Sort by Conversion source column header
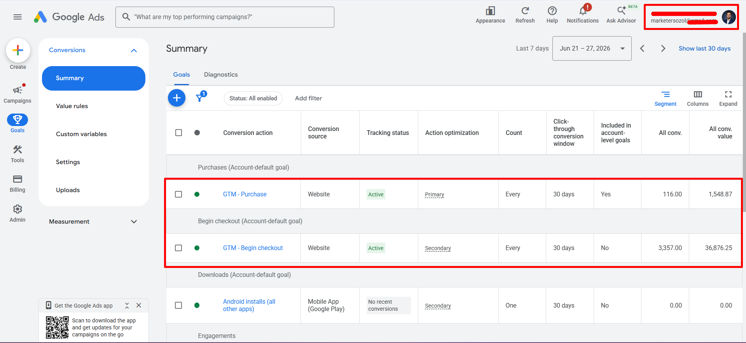The width and height of the screenshot is (746, 343). coord(323,133)
